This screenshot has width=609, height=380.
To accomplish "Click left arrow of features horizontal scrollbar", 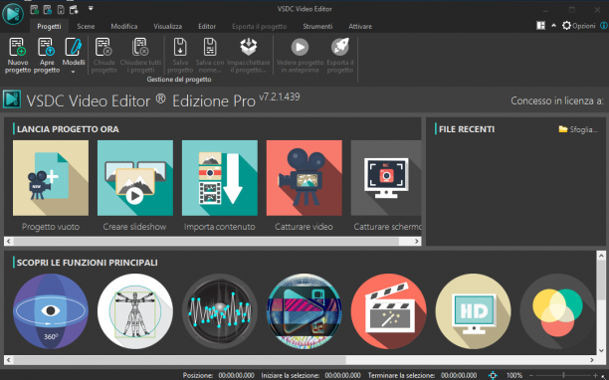I will [9, 360].
